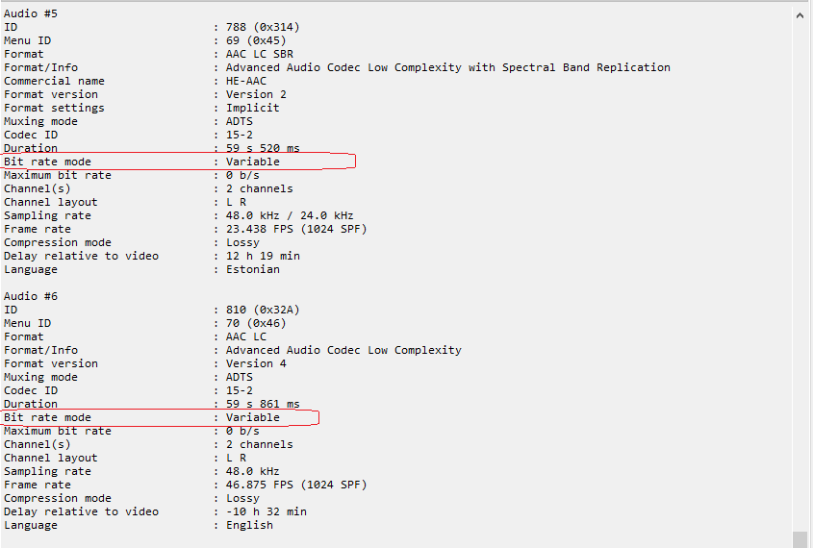This screenshot has height=548, width=813.
Task: Click the Format settings value Implicit
Action: click(252, 108)
